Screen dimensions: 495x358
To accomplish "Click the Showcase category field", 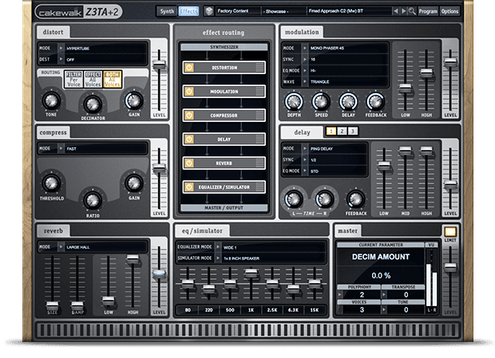I will (x=283, y=11).
